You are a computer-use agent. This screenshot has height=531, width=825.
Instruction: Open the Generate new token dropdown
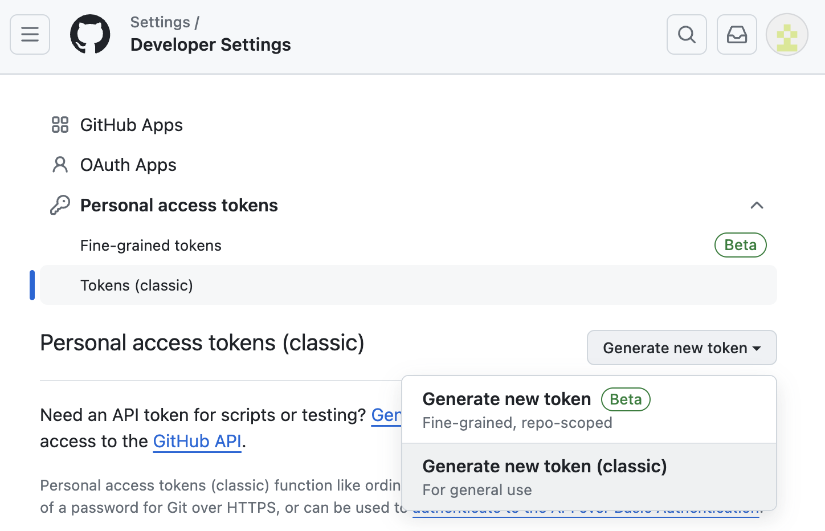coord(681,348)
